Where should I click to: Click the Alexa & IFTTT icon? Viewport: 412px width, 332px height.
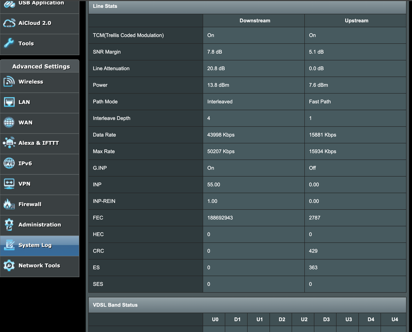point(9,143)
